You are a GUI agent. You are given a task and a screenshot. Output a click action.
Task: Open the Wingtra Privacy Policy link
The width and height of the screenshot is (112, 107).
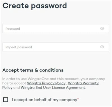pos(46,83)
